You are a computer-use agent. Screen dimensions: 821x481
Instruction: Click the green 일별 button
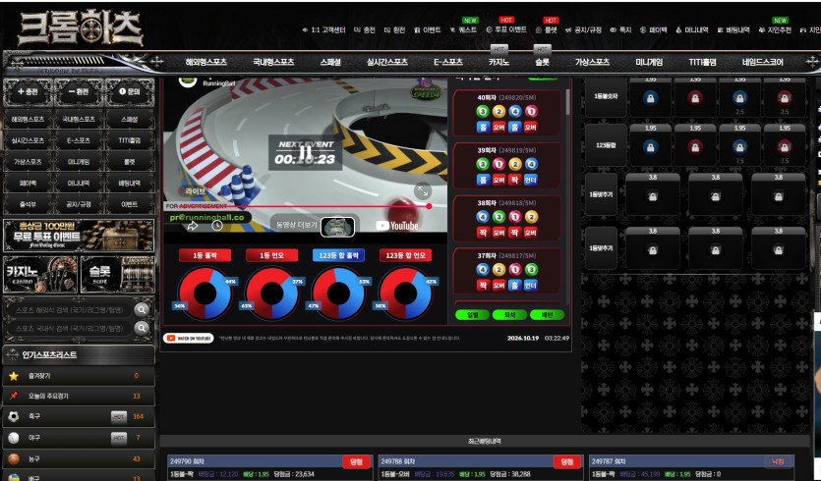point(472,315)
